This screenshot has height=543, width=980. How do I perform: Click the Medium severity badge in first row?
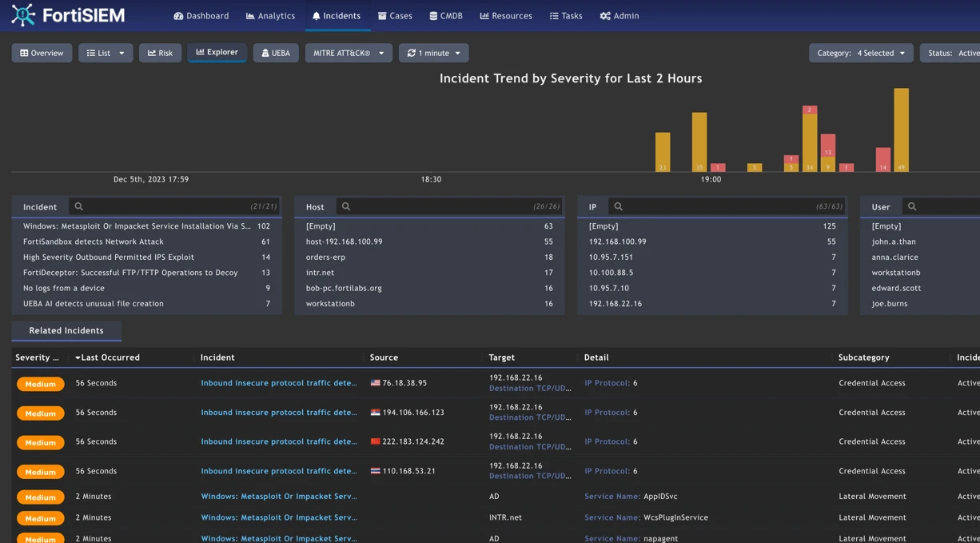(40, 384)
